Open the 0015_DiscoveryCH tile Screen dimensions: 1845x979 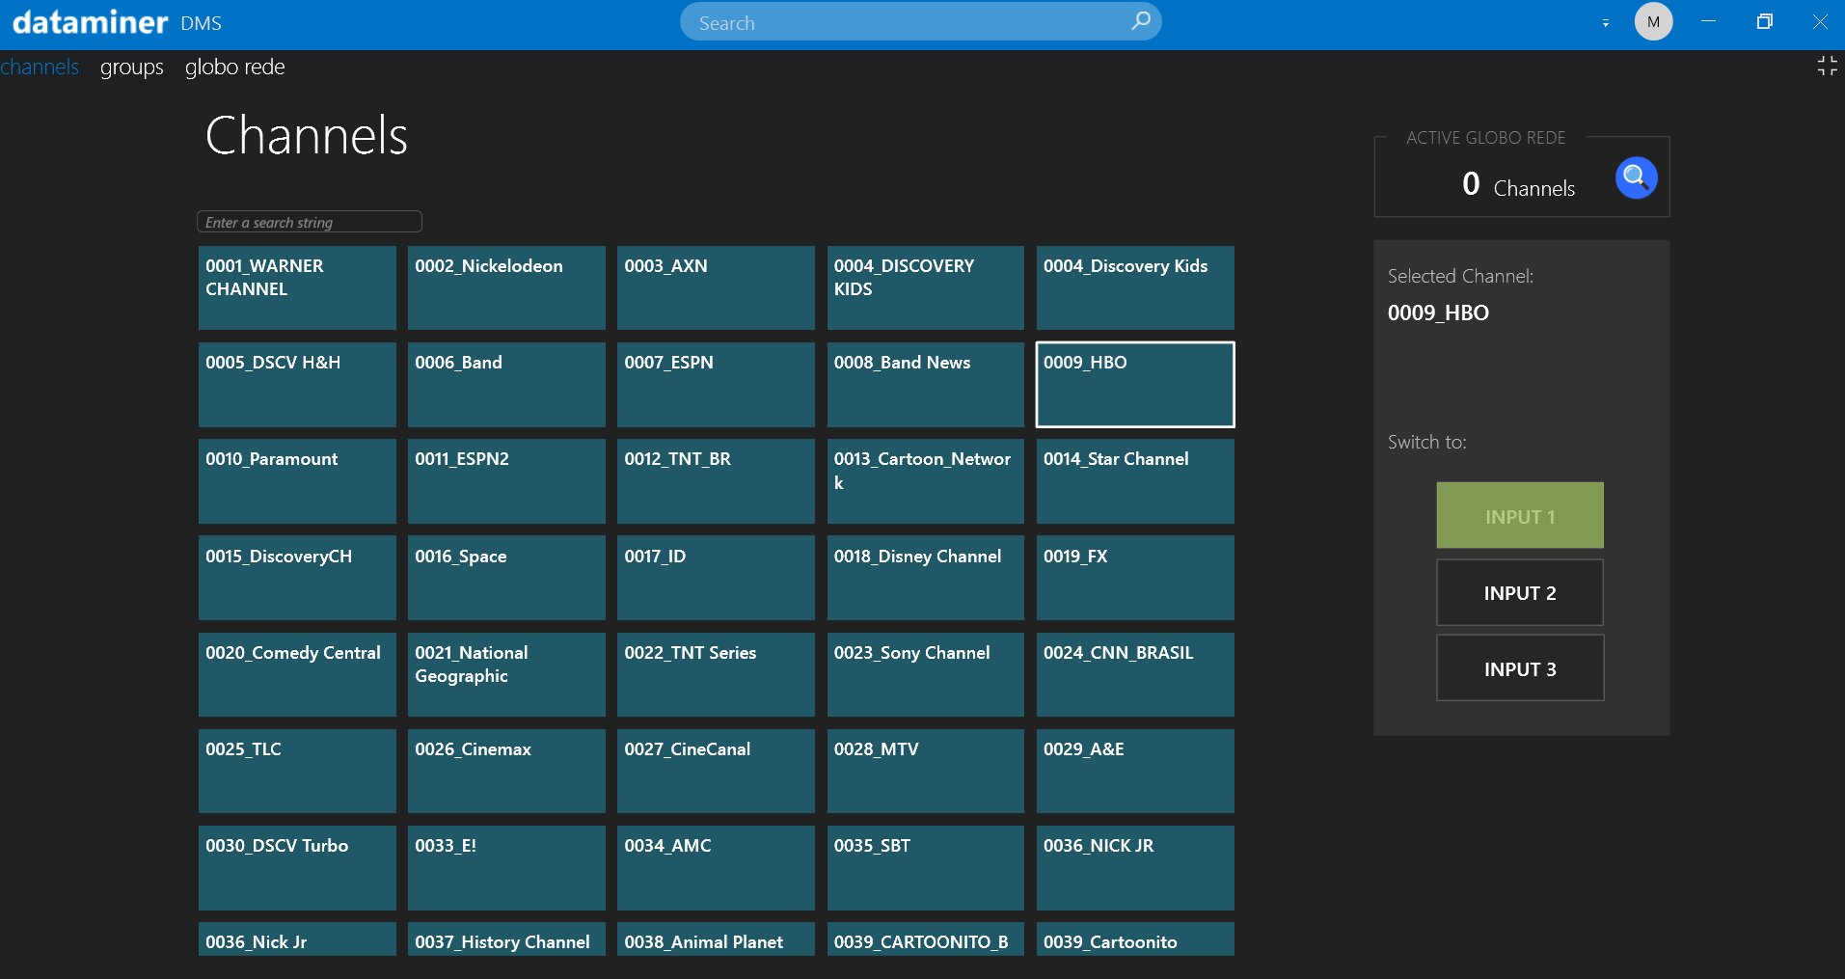(x=297, y=578)
